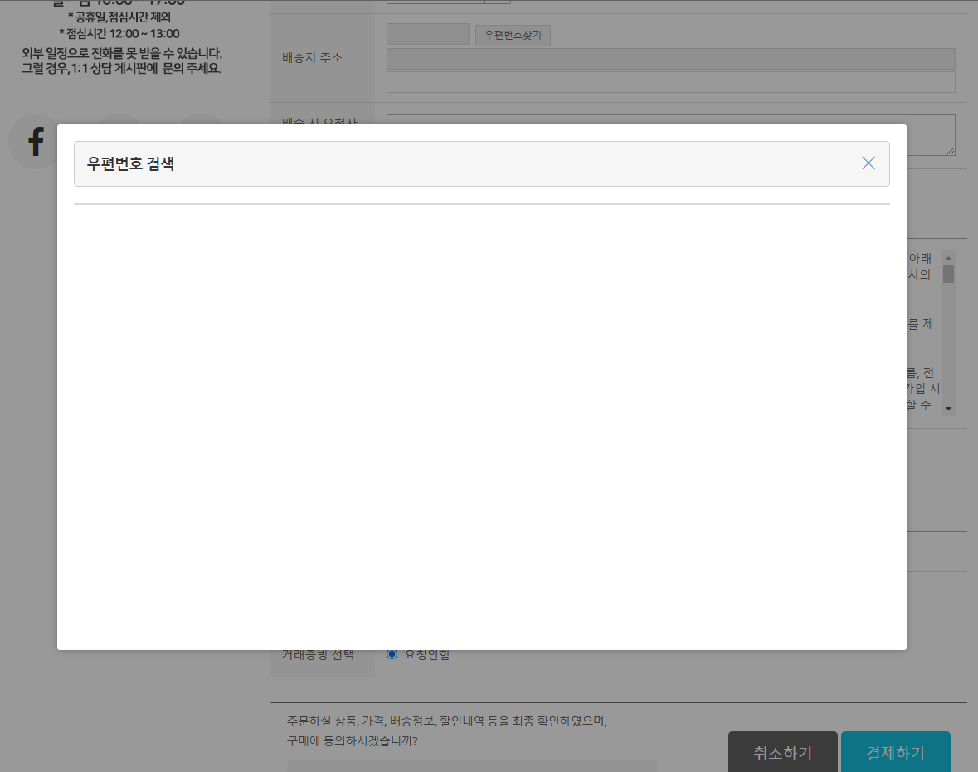Viewport: 978px width, 772px height.
Task: Click the 배송지 주소 label
Action: [312, 57]
